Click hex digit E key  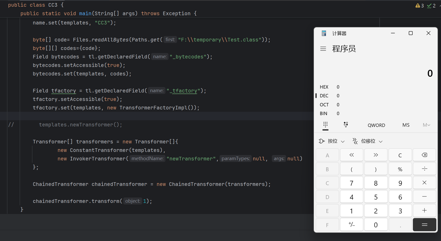[x=327, y=211]
